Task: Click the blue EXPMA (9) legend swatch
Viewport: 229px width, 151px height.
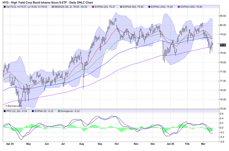Action: tap(33, 111)
